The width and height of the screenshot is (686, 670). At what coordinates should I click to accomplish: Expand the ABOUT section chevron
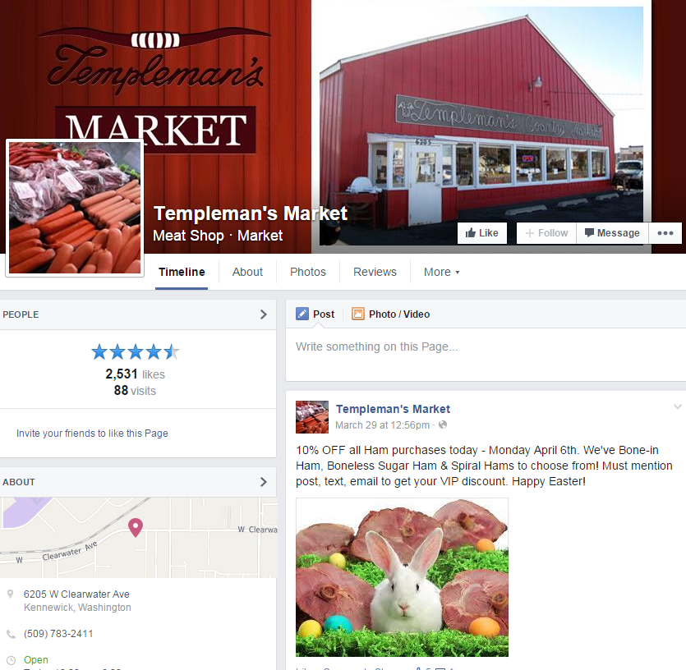point(264,482)
